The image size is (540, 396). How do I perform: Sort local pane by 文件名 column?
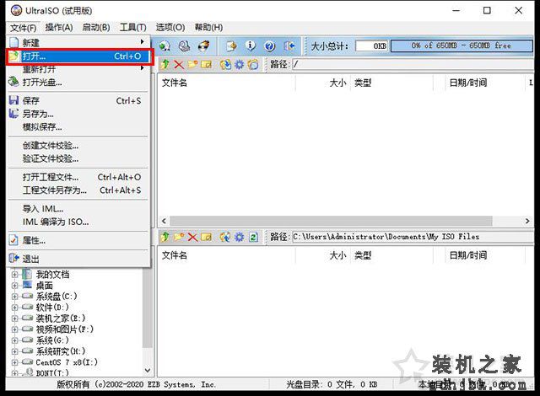[227, 255]
